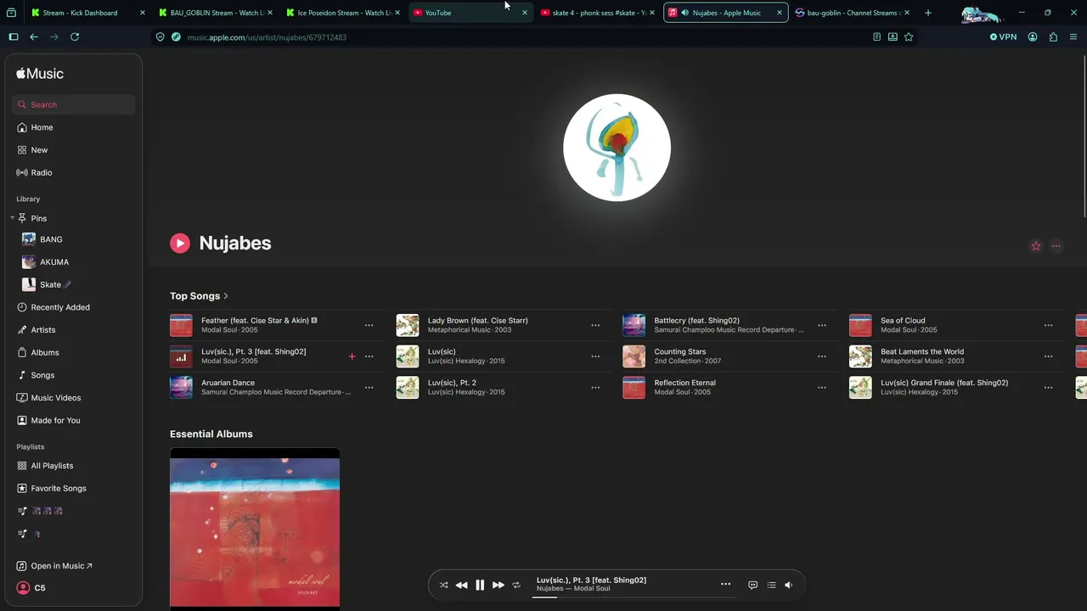Collapse the Pins section
The height and width of the screenshot is (611, 1087).
[x=12, y=218]
